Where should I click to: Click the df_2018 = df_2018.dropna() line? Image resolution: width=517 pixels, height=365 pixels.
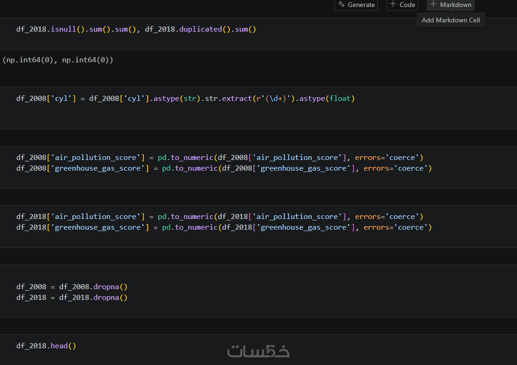[72, 298]
